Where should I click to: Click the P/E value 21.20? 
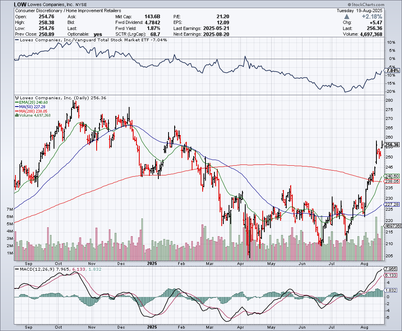(223, 17)
